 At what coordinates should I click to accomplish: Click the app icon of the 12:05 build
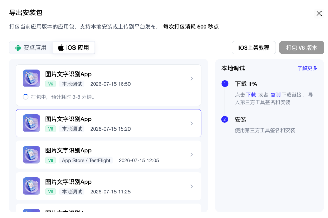pyautogui.click(x=31, y=154)
